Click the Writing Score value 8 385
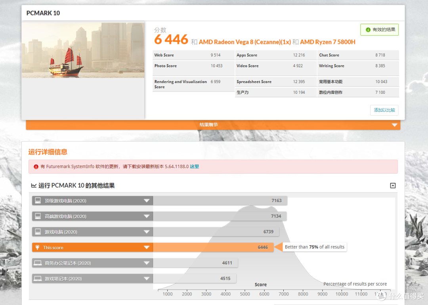428x305 pixels. click(x=380, y=66)
